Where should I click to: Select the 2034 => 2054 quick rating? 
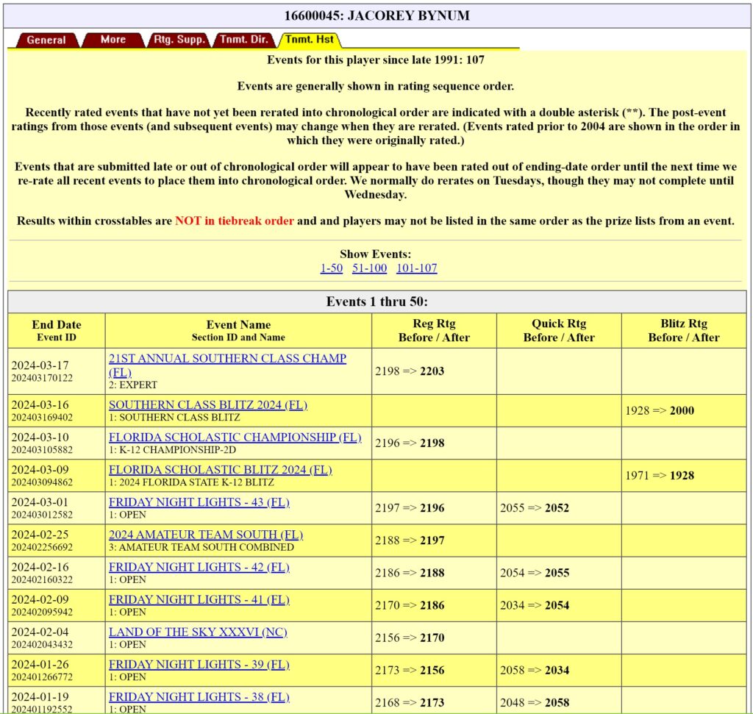(x=535, y=605)
